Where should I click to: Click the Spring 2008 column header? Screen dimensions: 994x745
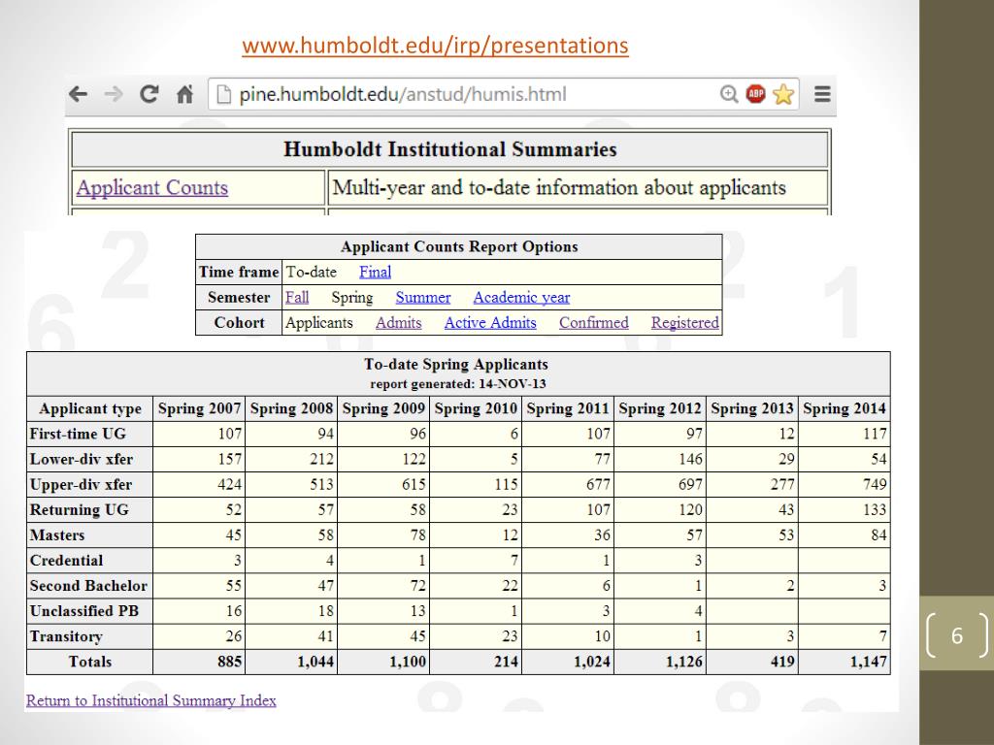(291, 408)
